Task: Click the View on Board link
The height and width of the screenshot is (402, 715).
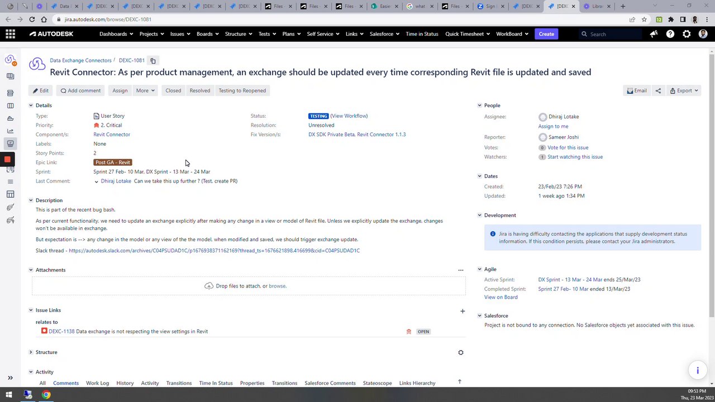Action: pos(501,297)
